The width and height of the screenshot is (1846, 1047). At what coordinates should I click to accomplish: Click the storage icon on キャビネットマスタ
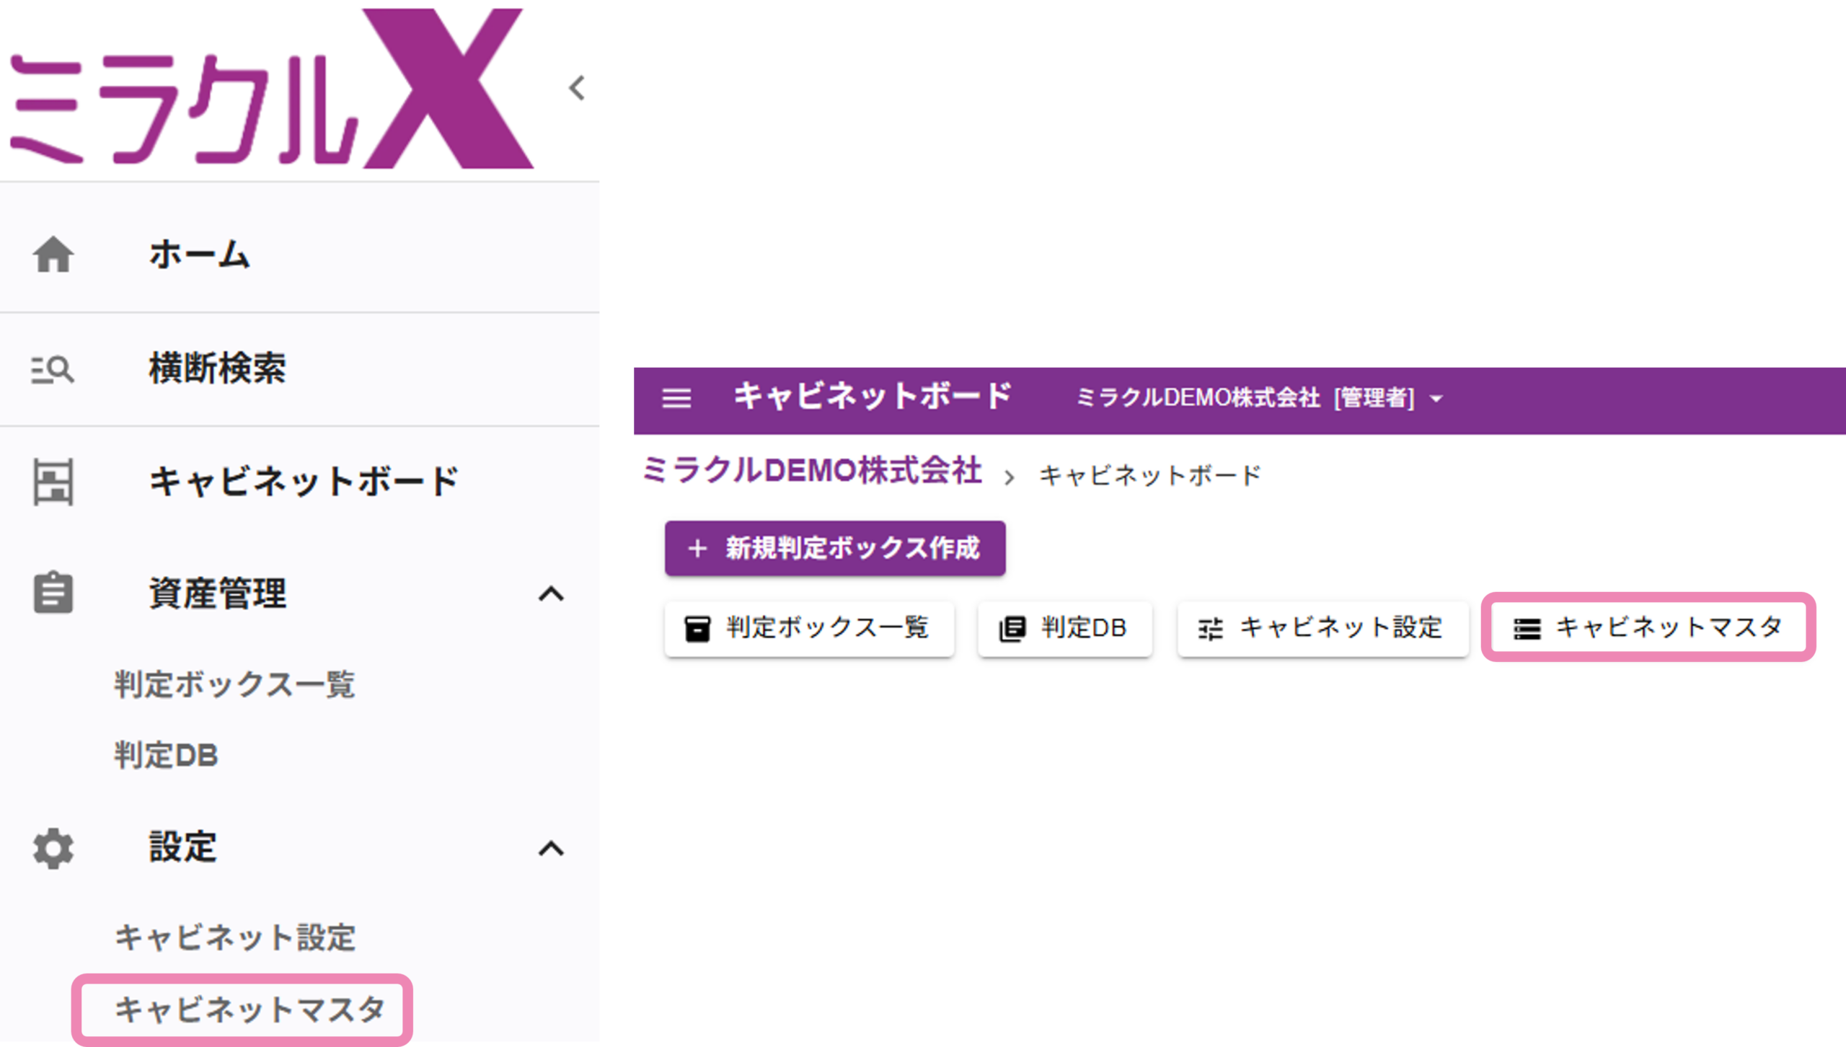point(1527,629)
